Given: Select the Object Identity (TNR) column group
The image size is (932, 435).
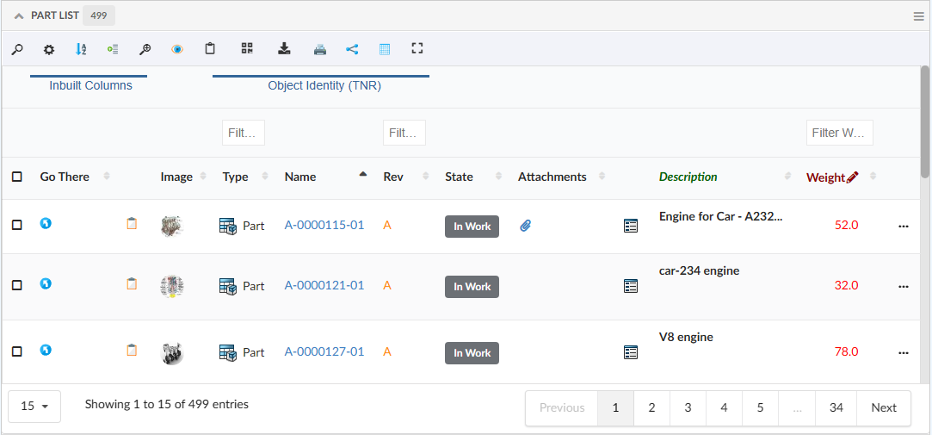Looking at the screenshot, I should click(324, 85).
